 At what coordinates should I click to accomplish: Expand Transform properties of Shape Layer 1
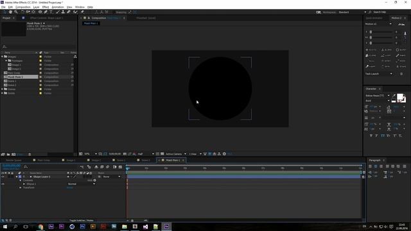point(21,187)
